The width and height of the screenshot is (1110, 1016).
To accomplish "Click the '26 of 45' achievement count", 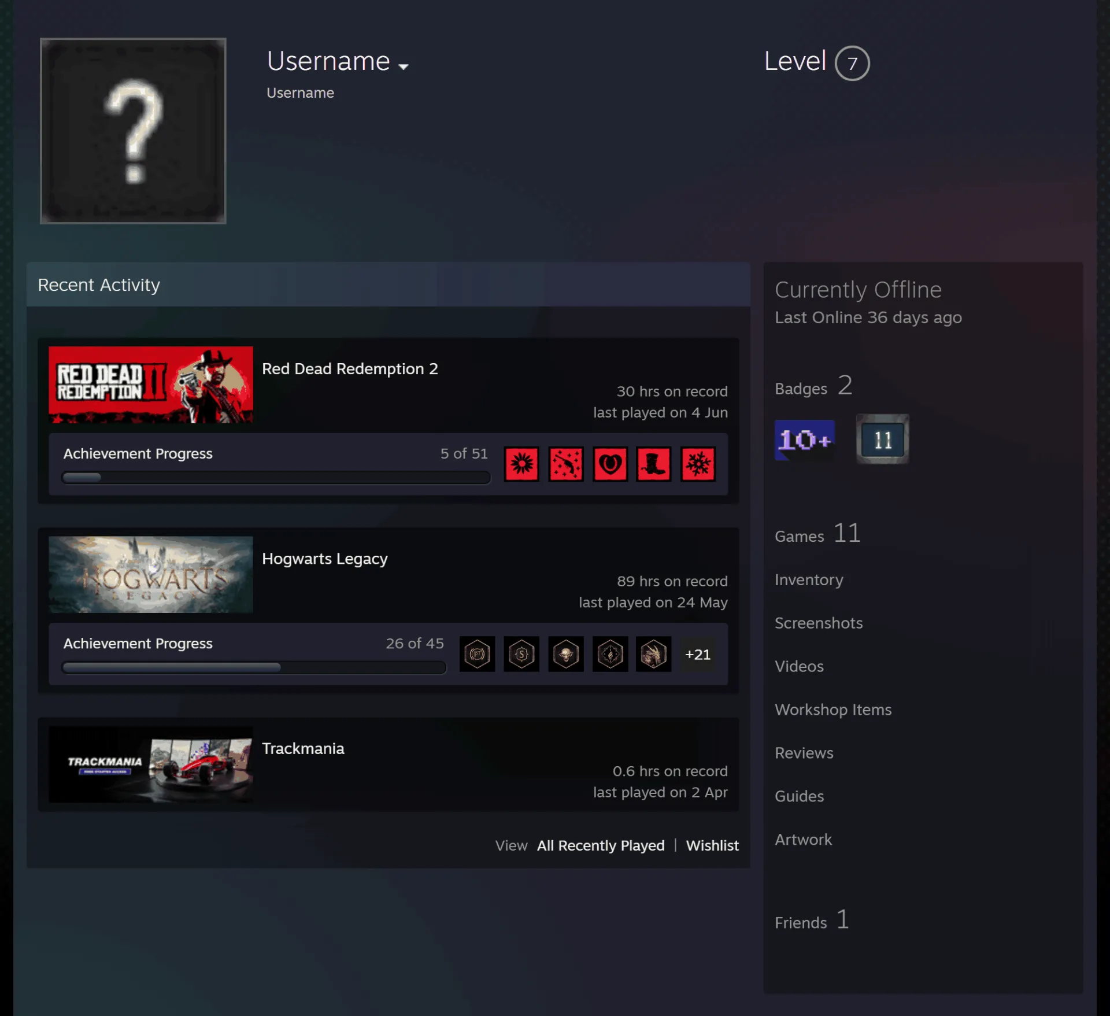I will coord(415,643).
